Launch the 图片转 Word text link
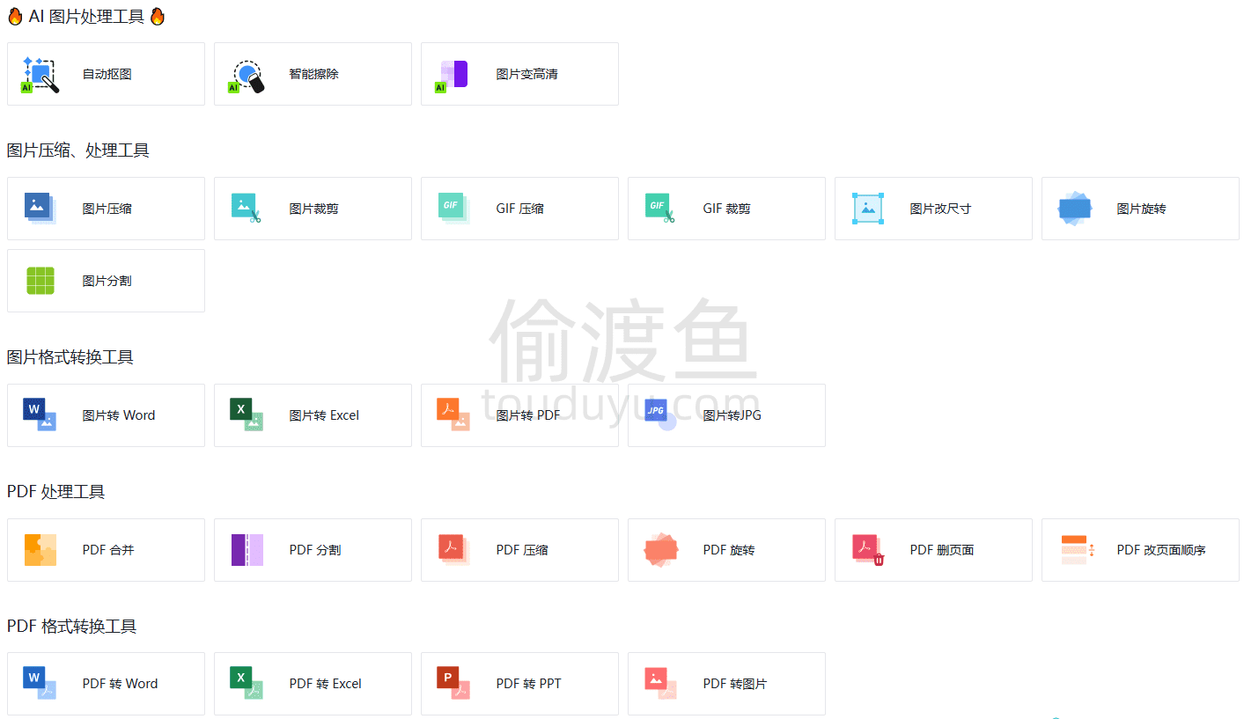 (119, 415)
